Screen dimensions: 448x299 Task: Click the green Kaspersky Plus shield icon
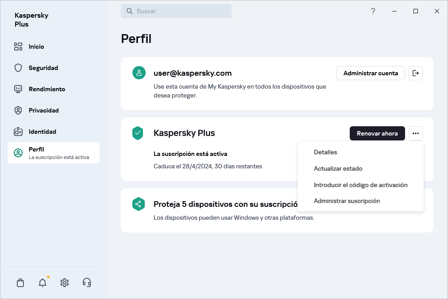[x=139, y=133]
